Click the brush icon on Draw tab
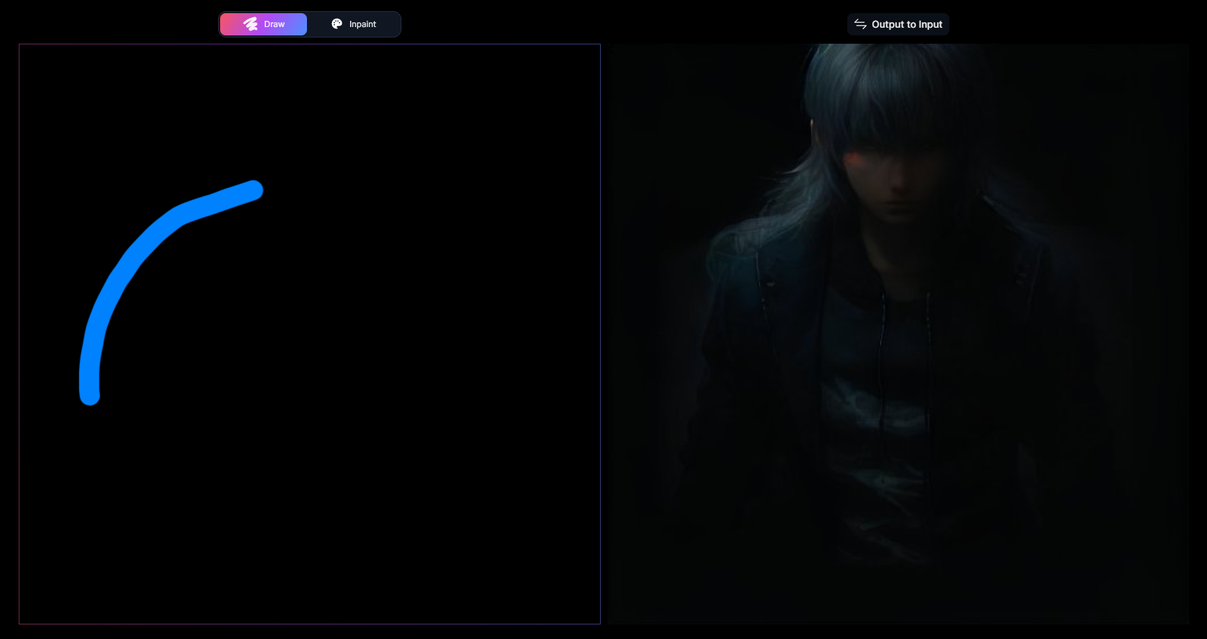Screen dimensions: 1207x639 click(x=251, y=24)
